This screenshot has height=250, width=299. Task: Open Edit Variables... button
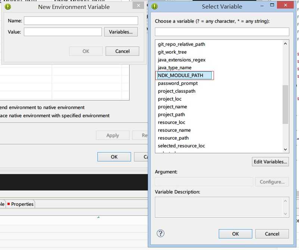point(270,161)
